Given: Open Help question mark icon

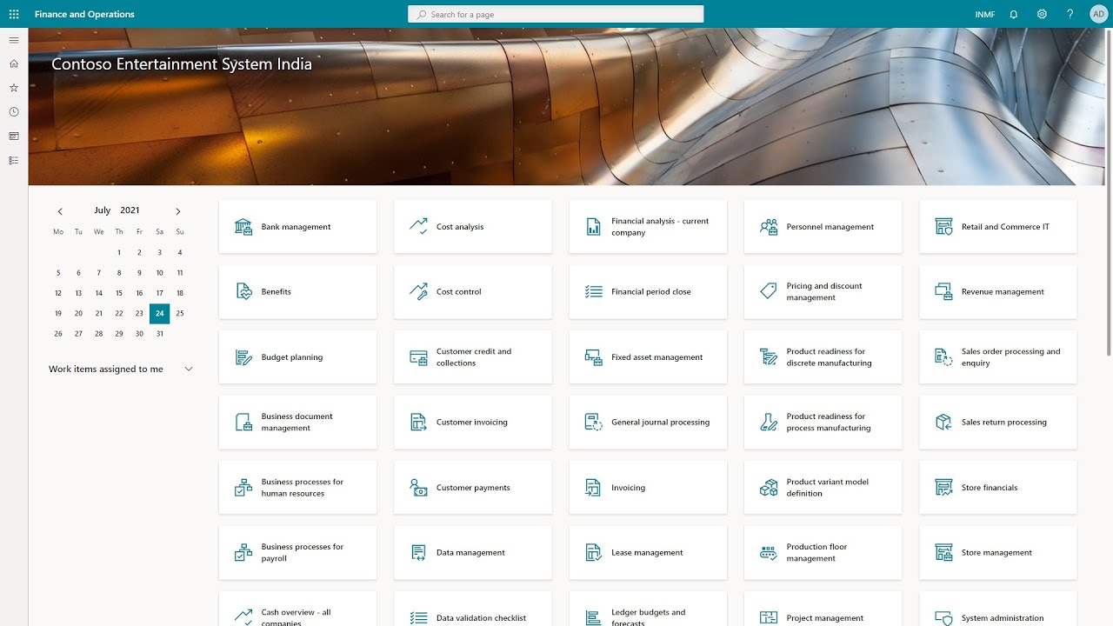Looking at the screenshot, I should pos(1070,14).
